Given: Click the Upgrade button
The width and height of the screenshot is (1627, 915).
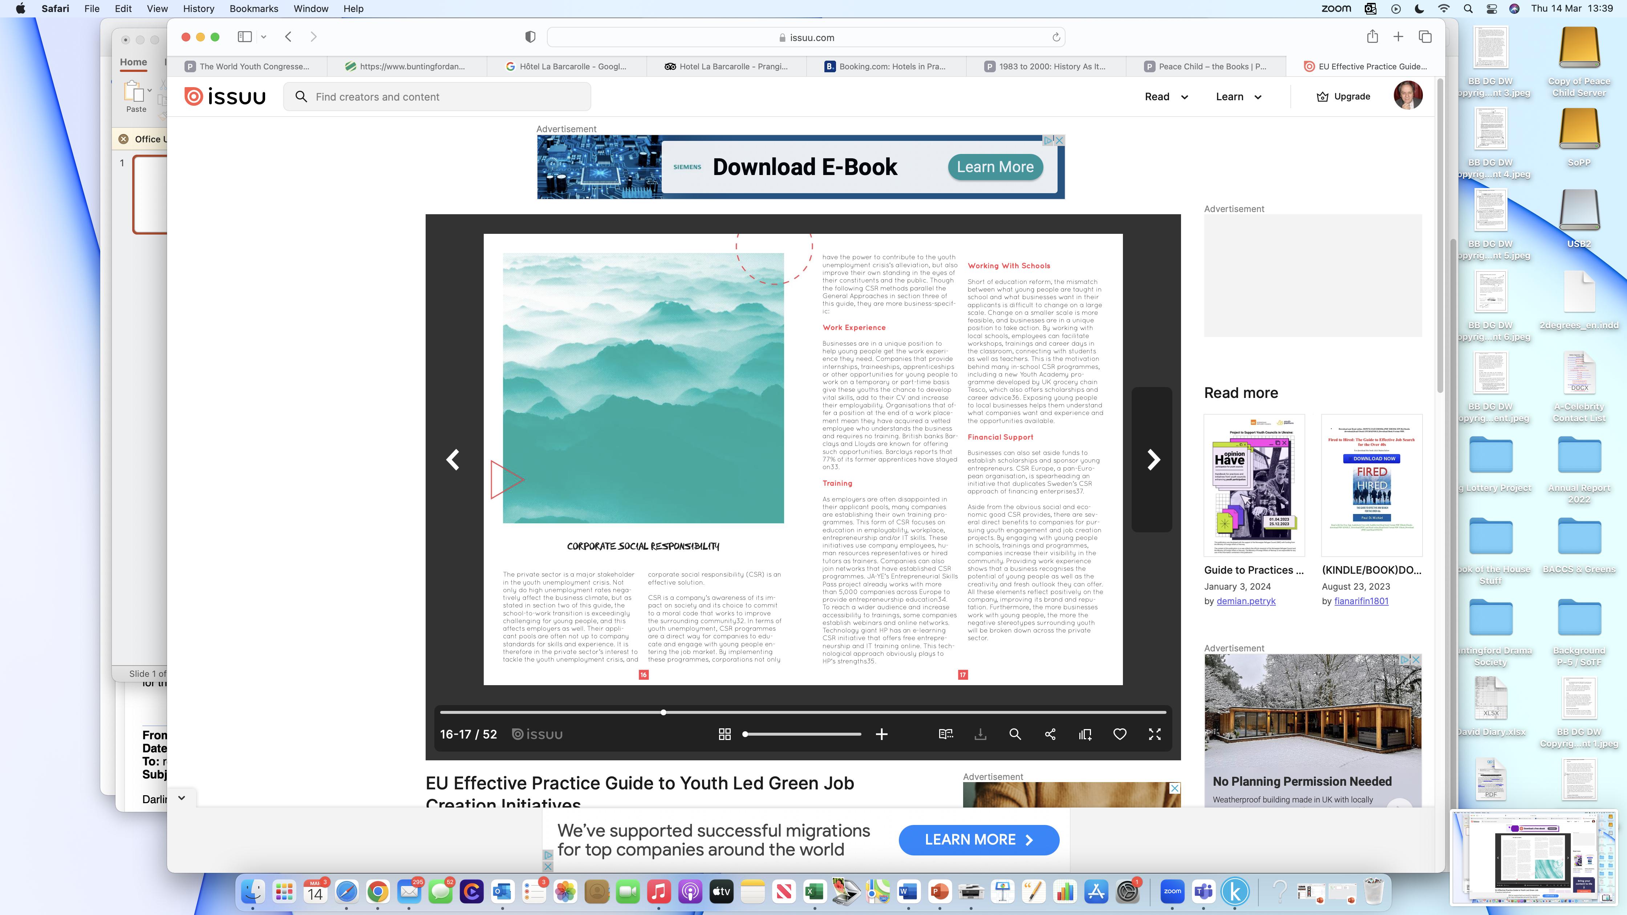Looking at the screenshot, I should coord(1343,97).
